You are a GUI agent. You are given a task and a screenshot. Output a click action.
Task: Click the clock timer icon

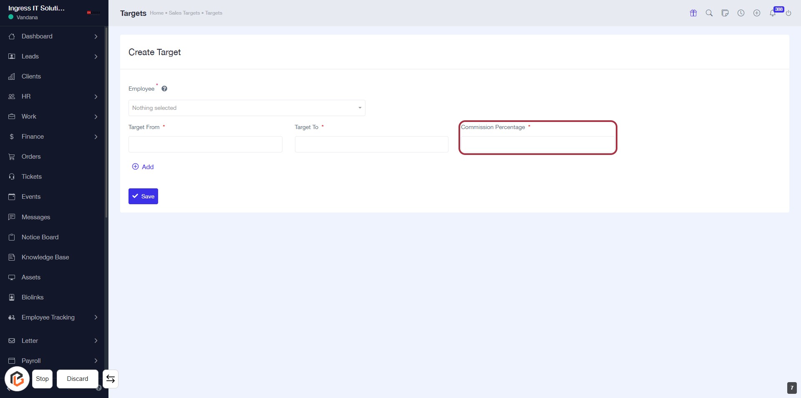click(741, 13)
